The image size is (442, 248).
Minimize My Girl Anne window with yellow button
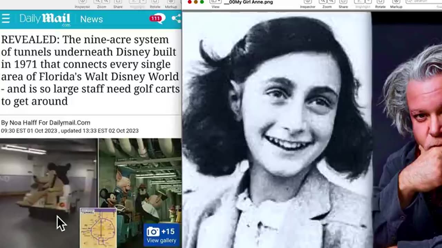196,2
